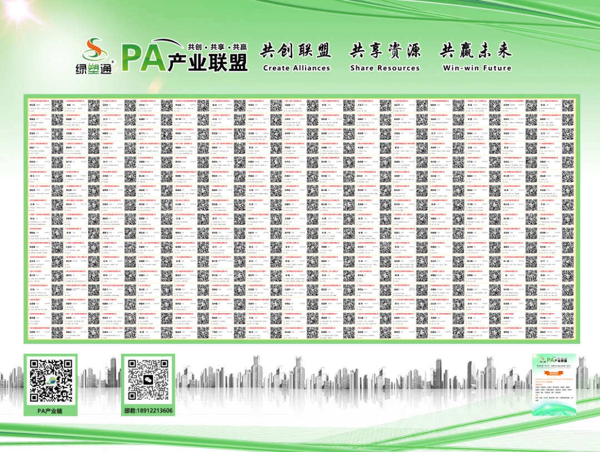Image resolution: width=600 pixels, height=452 pixels.
Task: Click the small 共创·共享·共赢 slogan
Action: (217, 47)
